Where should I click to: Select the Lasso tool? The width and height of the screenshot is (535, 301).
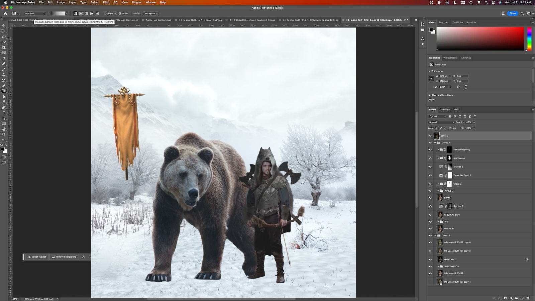click(x=4, y=36)
